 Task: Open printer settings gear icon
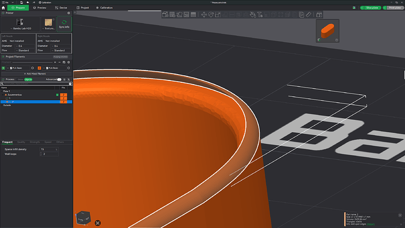69,13
